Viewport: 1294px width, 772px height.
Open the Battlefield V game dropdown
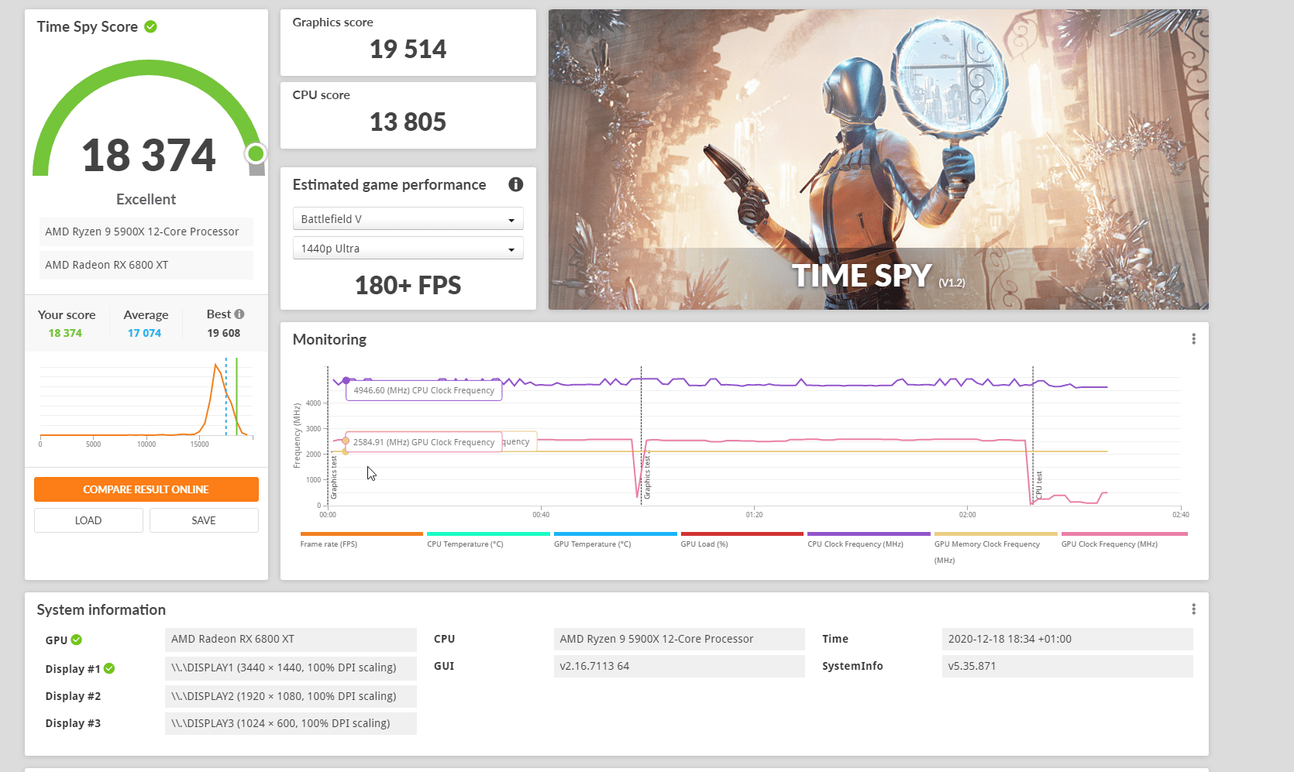point(408,219)
